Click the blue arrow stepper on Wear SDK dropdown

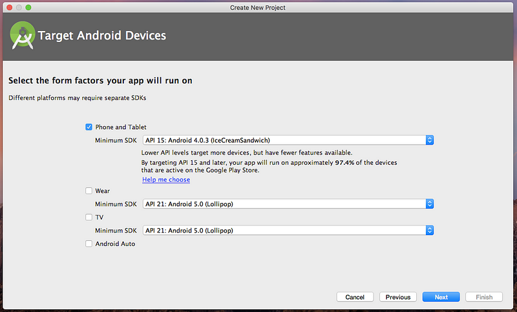429,204
